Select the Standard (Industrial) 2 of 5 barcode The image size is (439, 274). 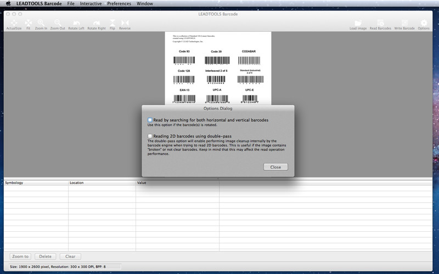coord(250,80)
